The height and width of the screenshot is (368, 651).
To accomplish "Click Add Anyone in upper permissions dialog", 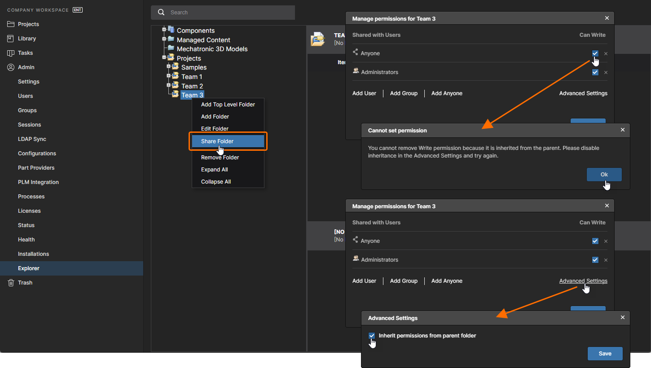I will [x=447, y=93].
